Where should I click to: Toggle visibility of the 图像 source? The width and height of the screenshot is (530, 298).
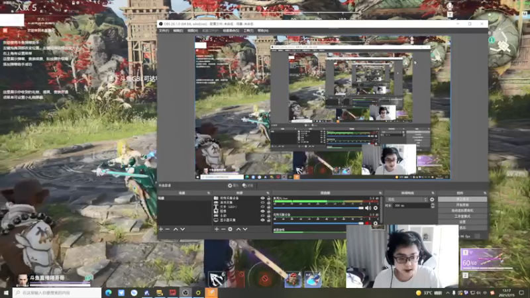pyautogui.click(x=262, y=211)
